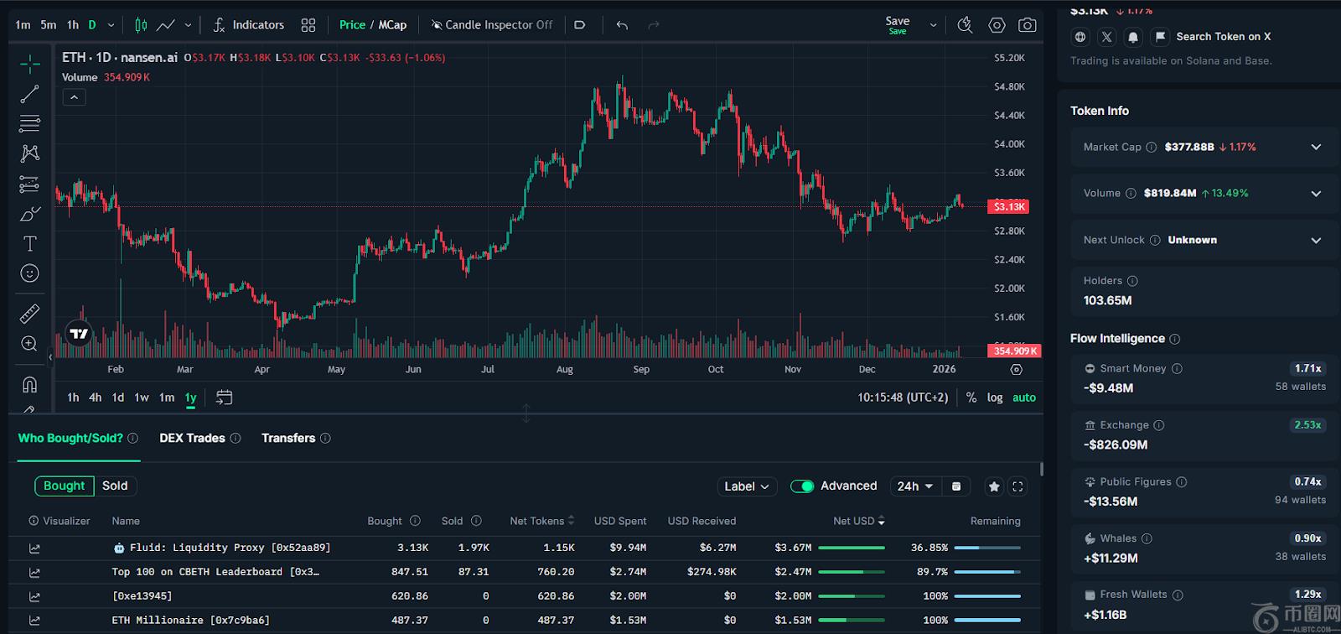Select the ruler measure tool
The height and width of the screenshot is (634, 1341).
[29, 314]
